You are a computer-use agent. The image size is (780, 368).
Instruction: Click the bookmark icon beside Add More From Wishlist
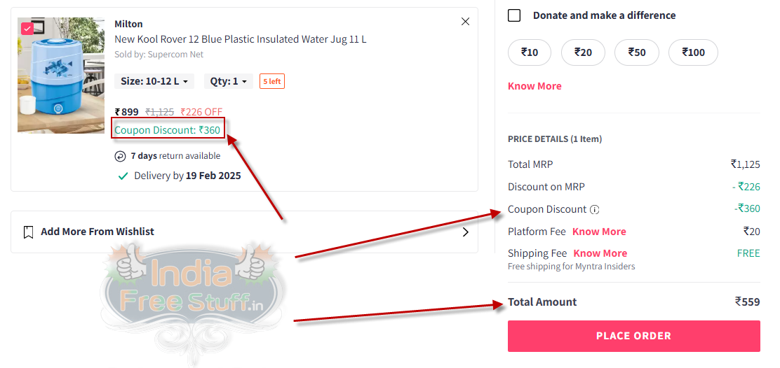28,232
